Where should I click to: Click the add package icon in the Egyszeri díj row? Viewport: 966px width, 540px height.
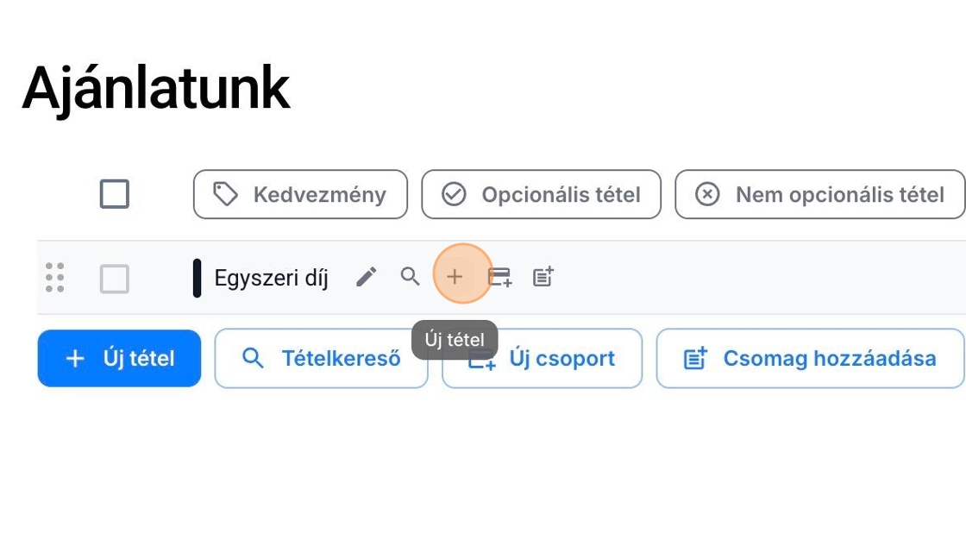click(543, 277)
